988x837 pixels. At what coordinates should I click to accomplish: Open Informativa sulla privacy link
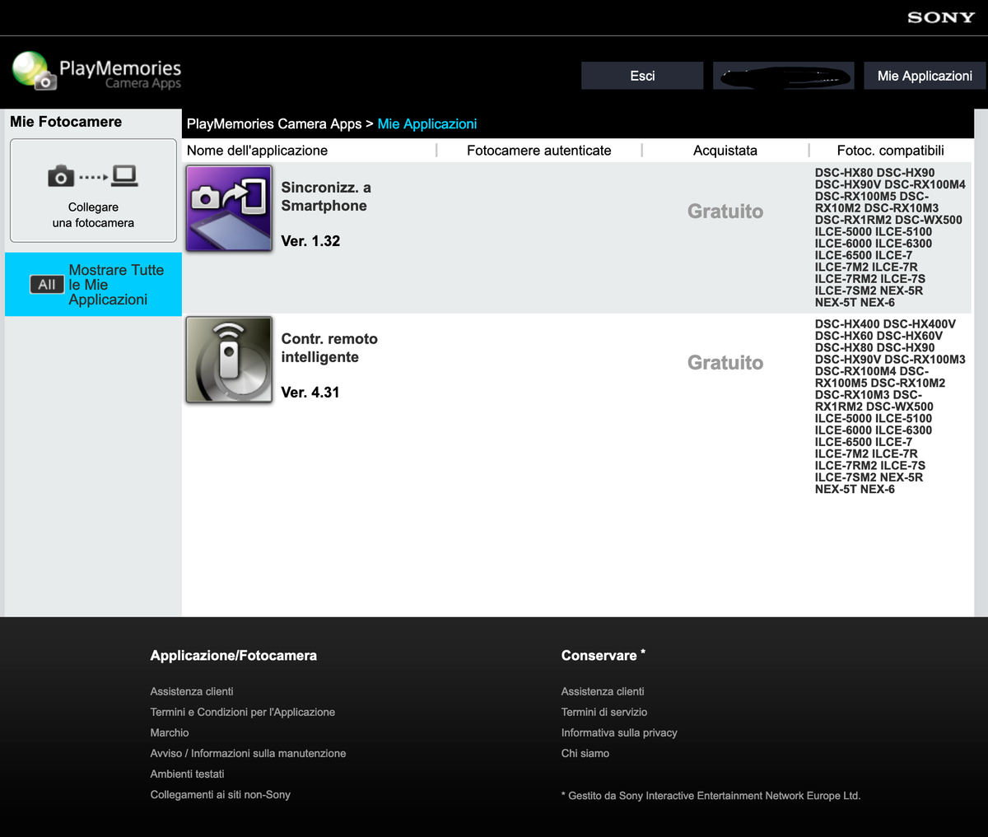click(619, 732)
